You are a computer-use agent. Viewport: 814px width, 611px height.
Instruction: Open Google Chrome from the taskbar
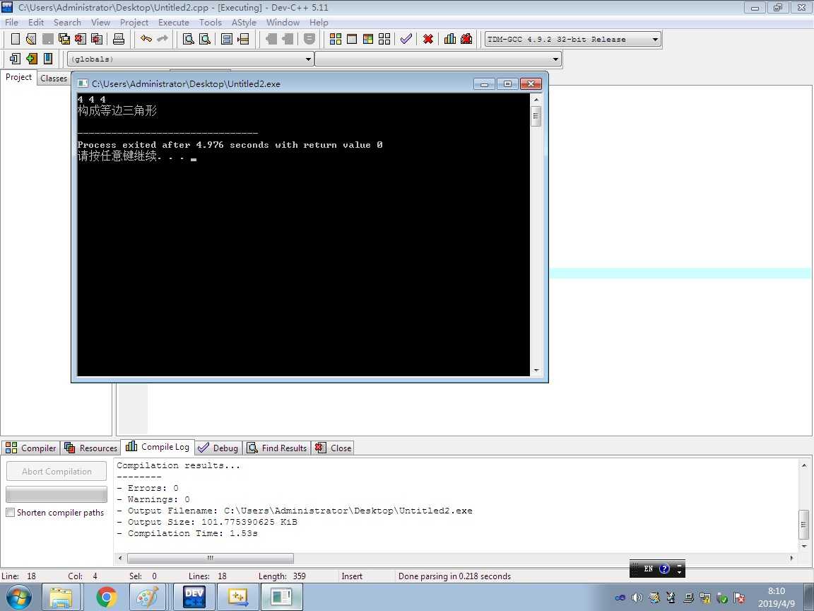point(107,598)
